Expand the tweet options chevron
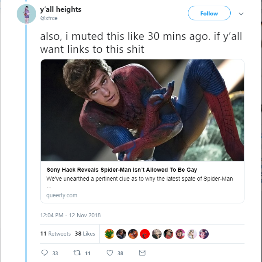This screenshot has width=262, height=262. click(241, 14)
